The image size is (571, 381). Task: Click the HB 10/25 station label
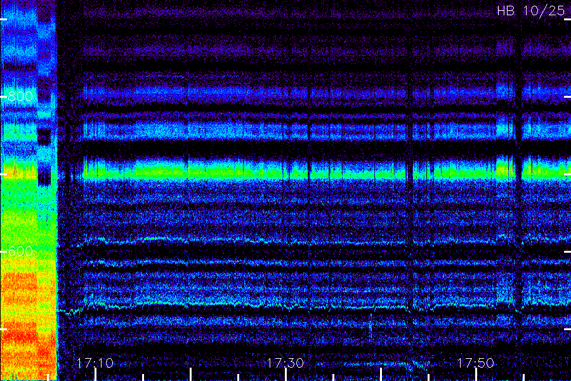pyautogui.click(x=530, y=11)
